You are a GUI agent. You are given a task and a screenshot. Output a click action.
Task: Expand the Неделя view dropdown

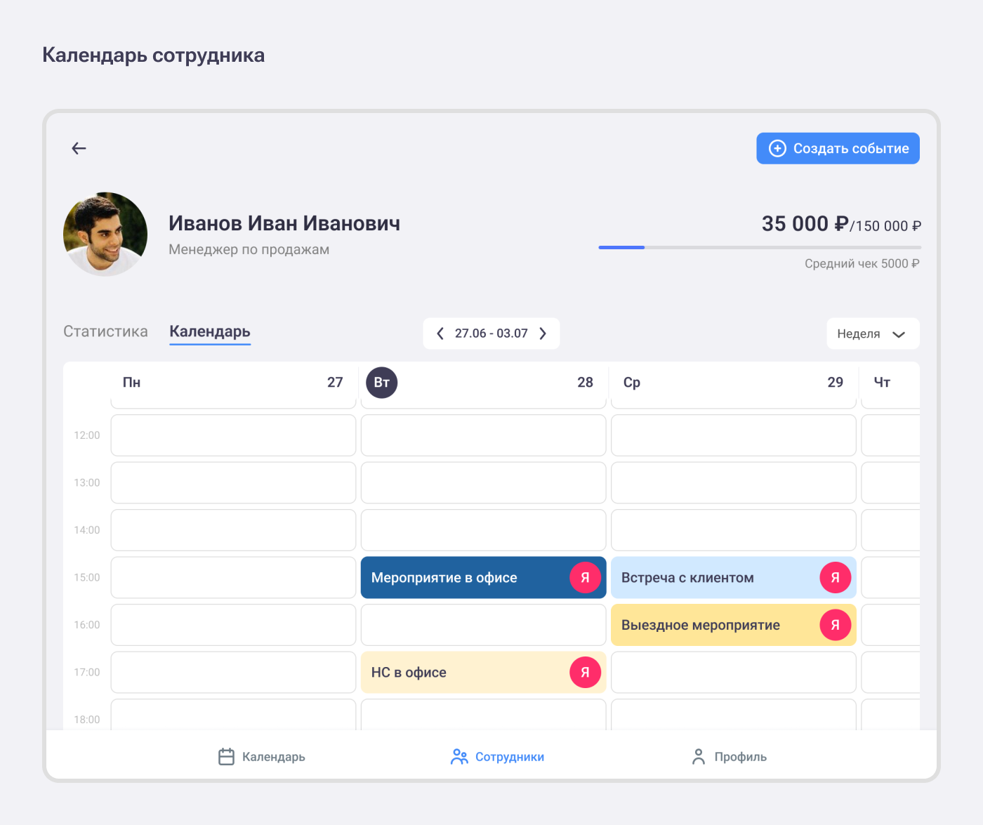pos(873,334)
